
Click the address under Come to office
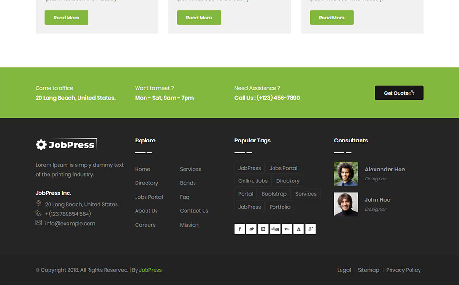pyautogui.click(x=76, y=98)
